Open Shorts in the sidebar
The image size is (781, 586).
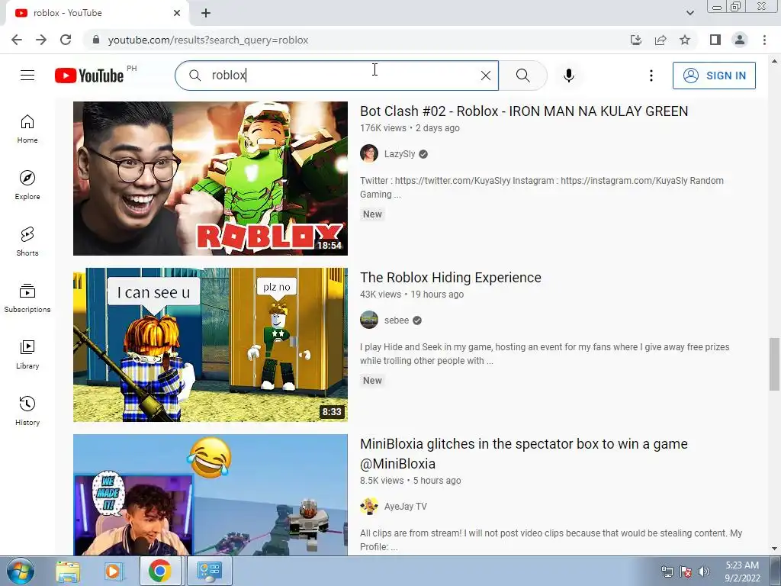(x=27, y=242)
